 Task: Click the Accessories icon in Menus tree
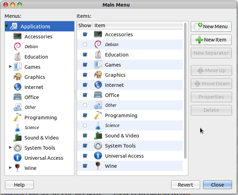tap(17, 37)
